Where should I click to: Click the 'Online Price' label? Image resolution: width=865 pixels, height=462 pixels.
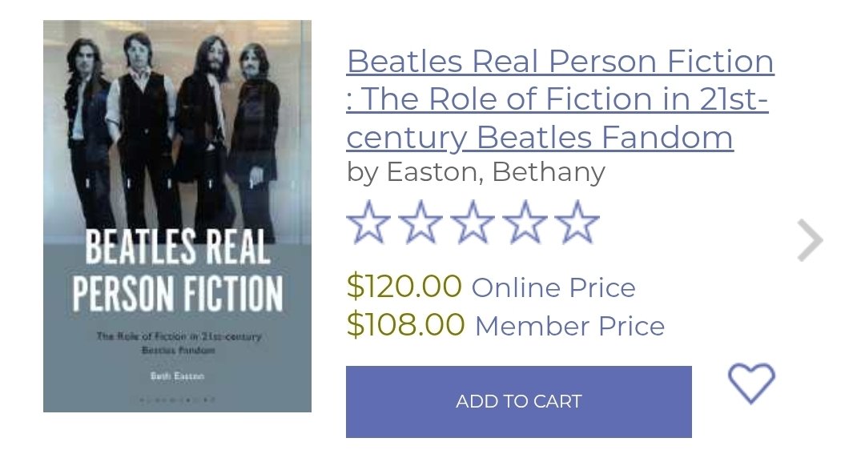coord(553,287)
